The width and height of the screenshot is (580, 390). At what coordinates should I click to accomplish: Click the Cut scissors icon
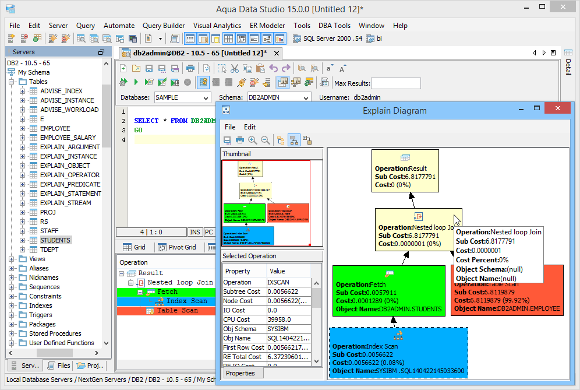click(235, 69)
